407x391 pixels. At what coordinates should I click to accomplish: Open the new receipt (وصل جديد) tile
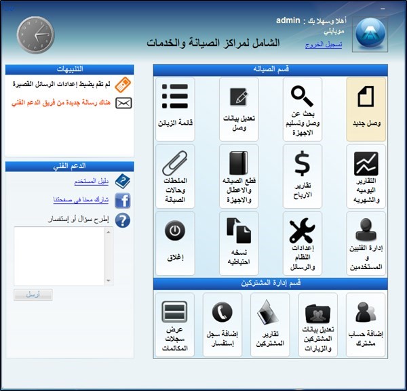click(366, 108)
